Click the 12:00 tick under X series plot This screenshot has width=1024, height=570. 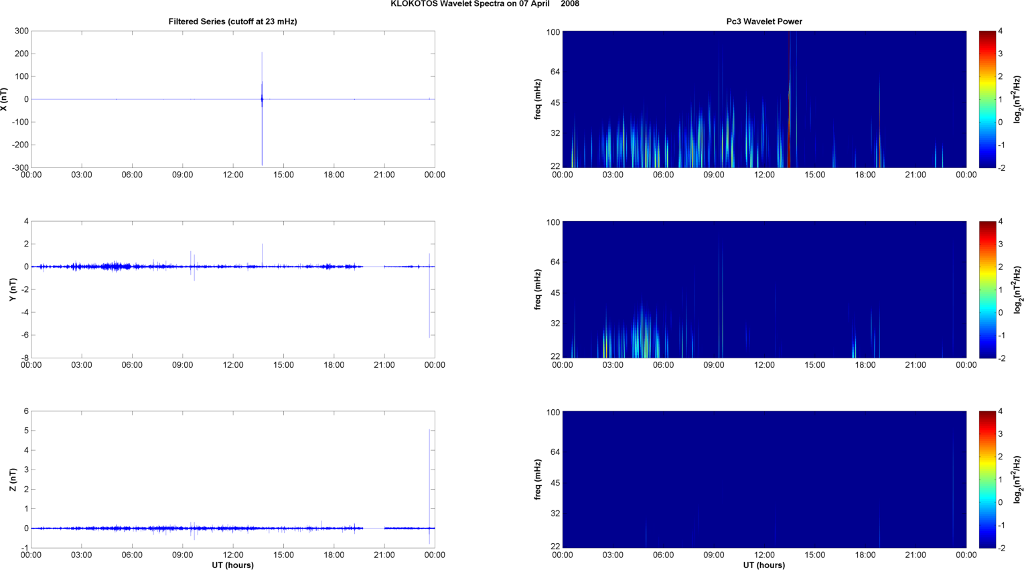tap(233, 175)
